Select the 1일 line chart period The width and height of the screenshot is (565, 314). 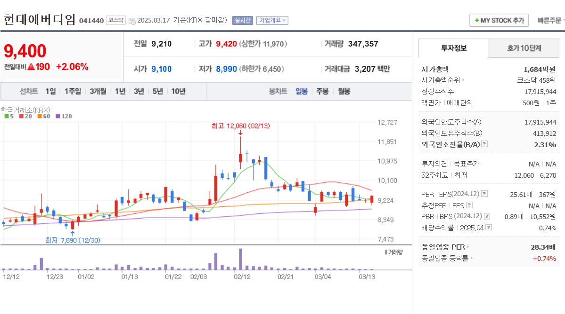[x=50, y=91]
